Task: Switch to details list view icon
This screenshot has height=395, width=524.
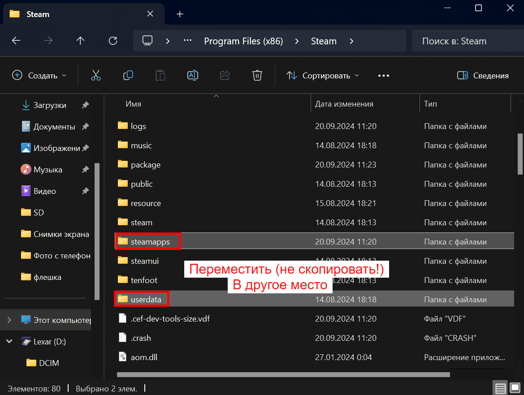Action: [500, 388]
